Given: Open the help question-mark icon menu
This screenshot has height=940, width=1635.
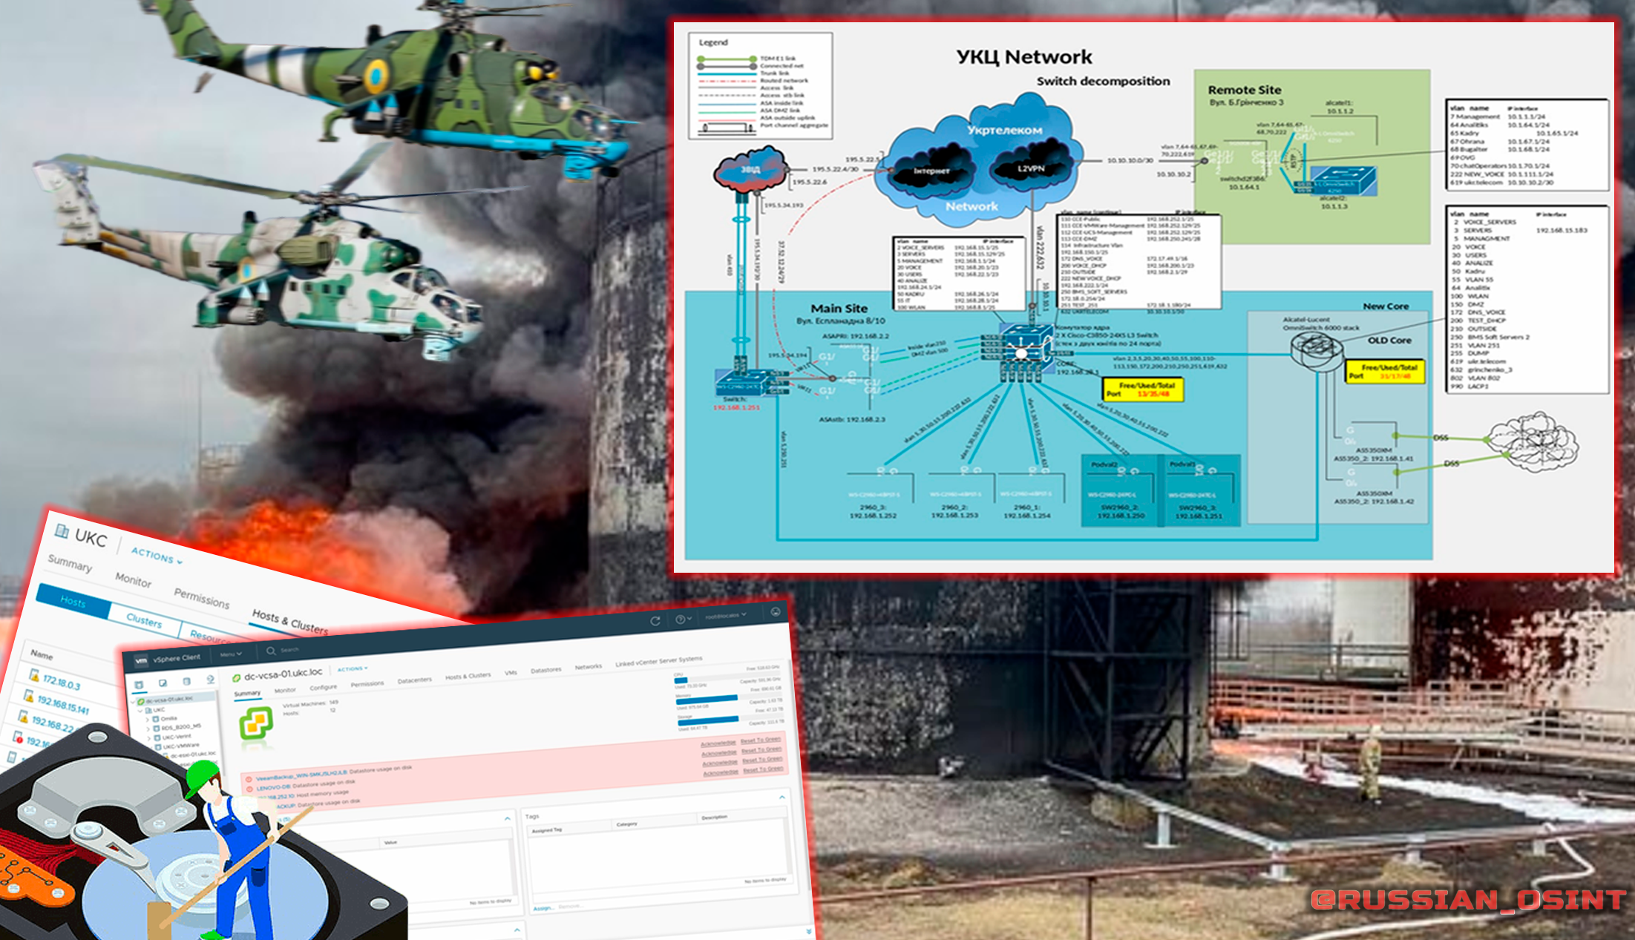Looking at the screenshot, I should pos(682,619).
